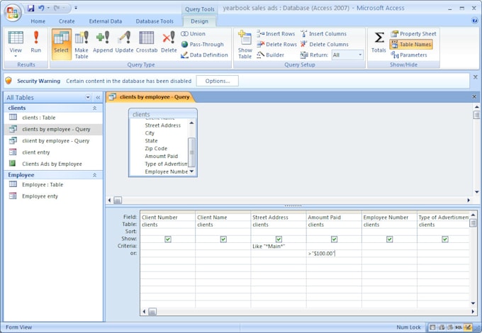The image size is (482, 333).
Task: Close the Security Warning message bar
Action: coord(475,77)
